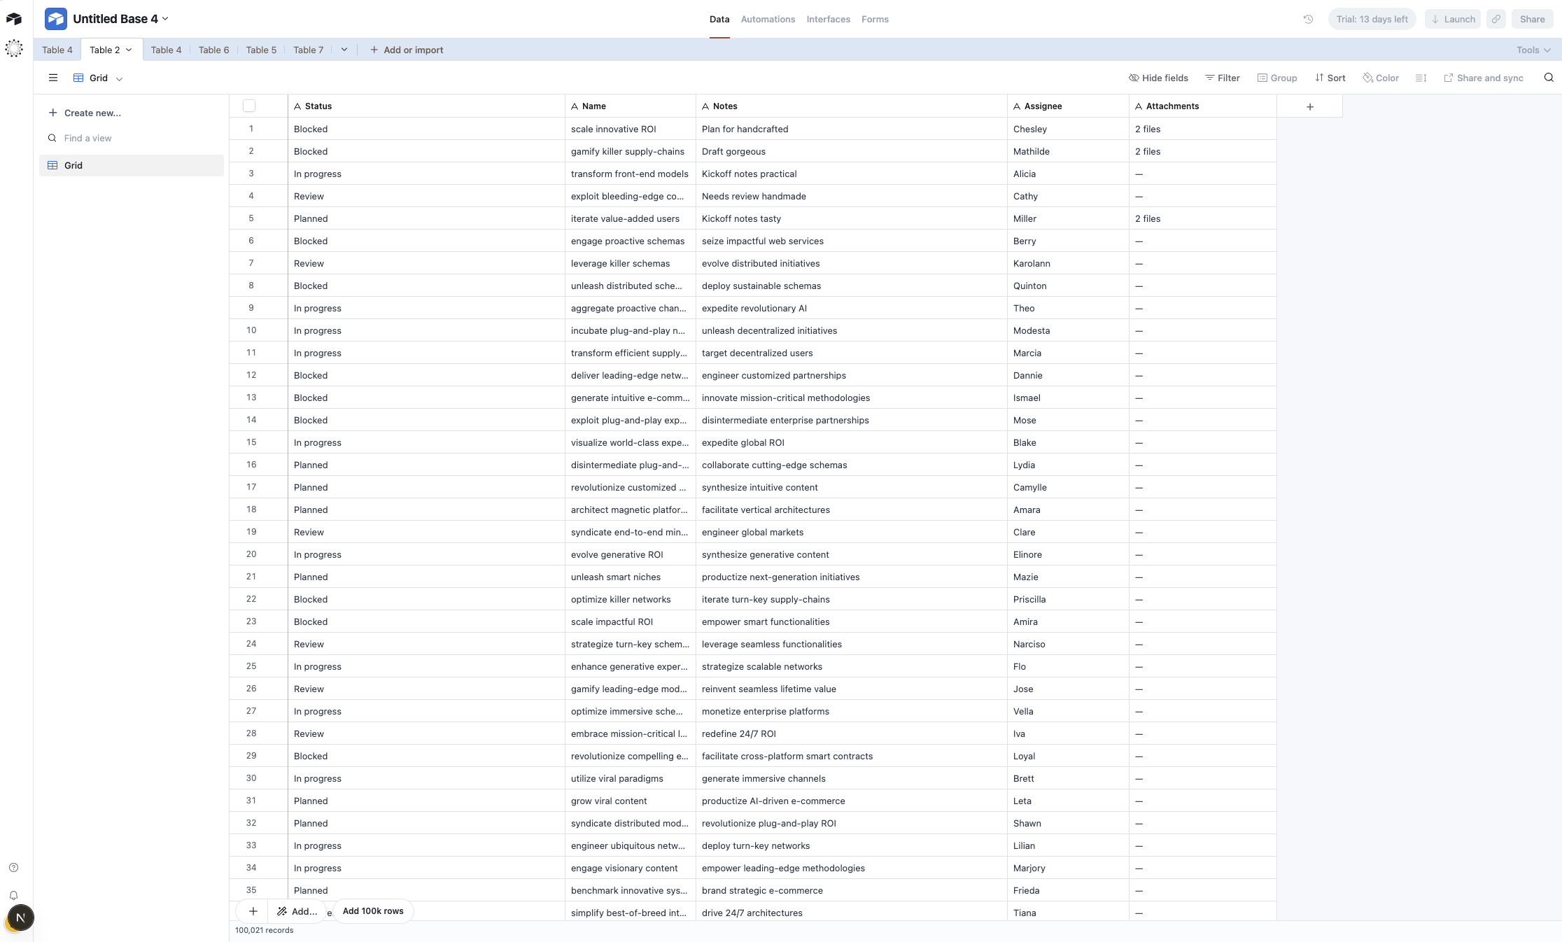Open the row height settings icon
Viewport: 1562px width, 942px height.
pos(1421,78)
